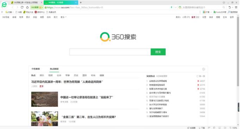Open dropdown arrow next to undo button
240x129 pixels.
click(x=232, y=7)
